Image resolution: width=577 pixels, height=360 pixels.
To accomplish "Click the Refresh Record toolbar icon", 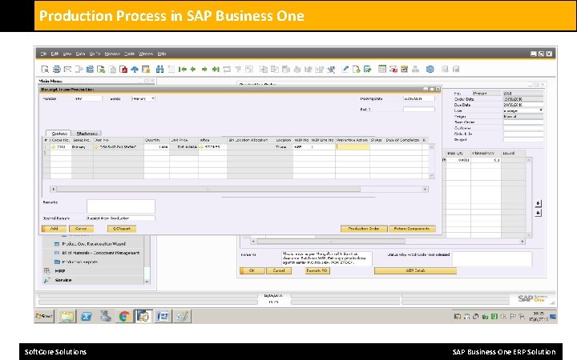I will (227, 69).
